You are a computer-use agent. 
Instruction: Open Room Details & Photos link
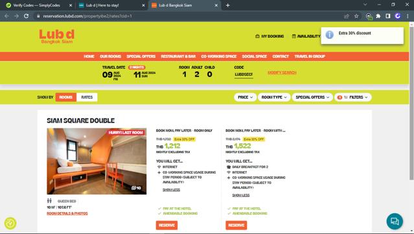pyautogui.click(x=67, y=213)
